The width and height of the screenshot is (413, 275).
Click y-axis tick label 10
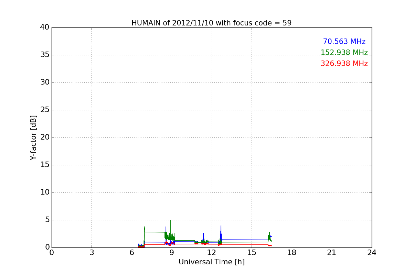45,192
